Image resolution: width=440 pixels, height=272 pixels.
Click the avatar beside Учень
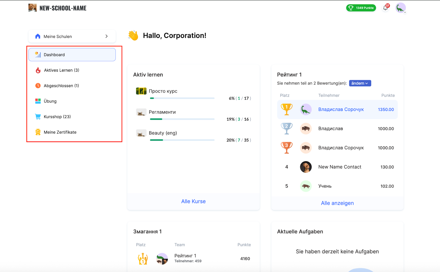coord(306,186)
